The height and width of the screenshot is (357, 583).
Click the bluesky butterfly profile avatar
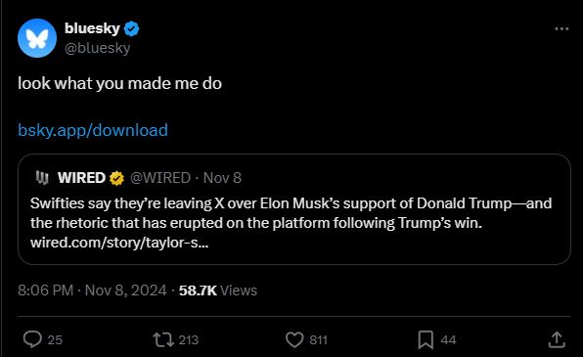(37, 38)
